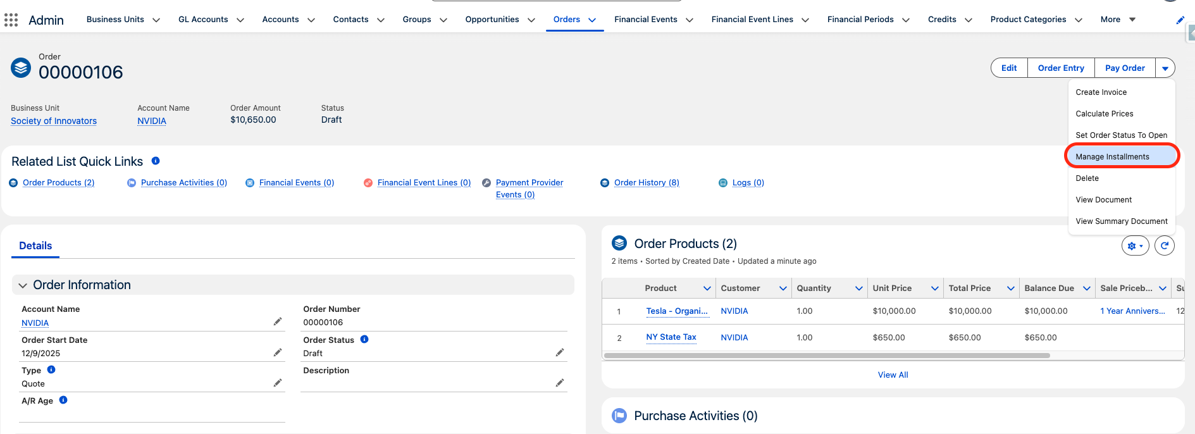Open the Accounts nav dropdown chevron

point(311,20)
